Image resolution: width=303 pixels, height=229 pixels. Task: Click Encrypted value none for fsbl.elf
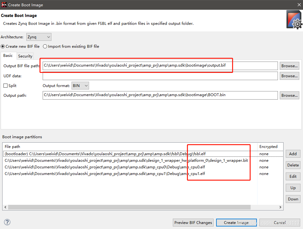264,154
